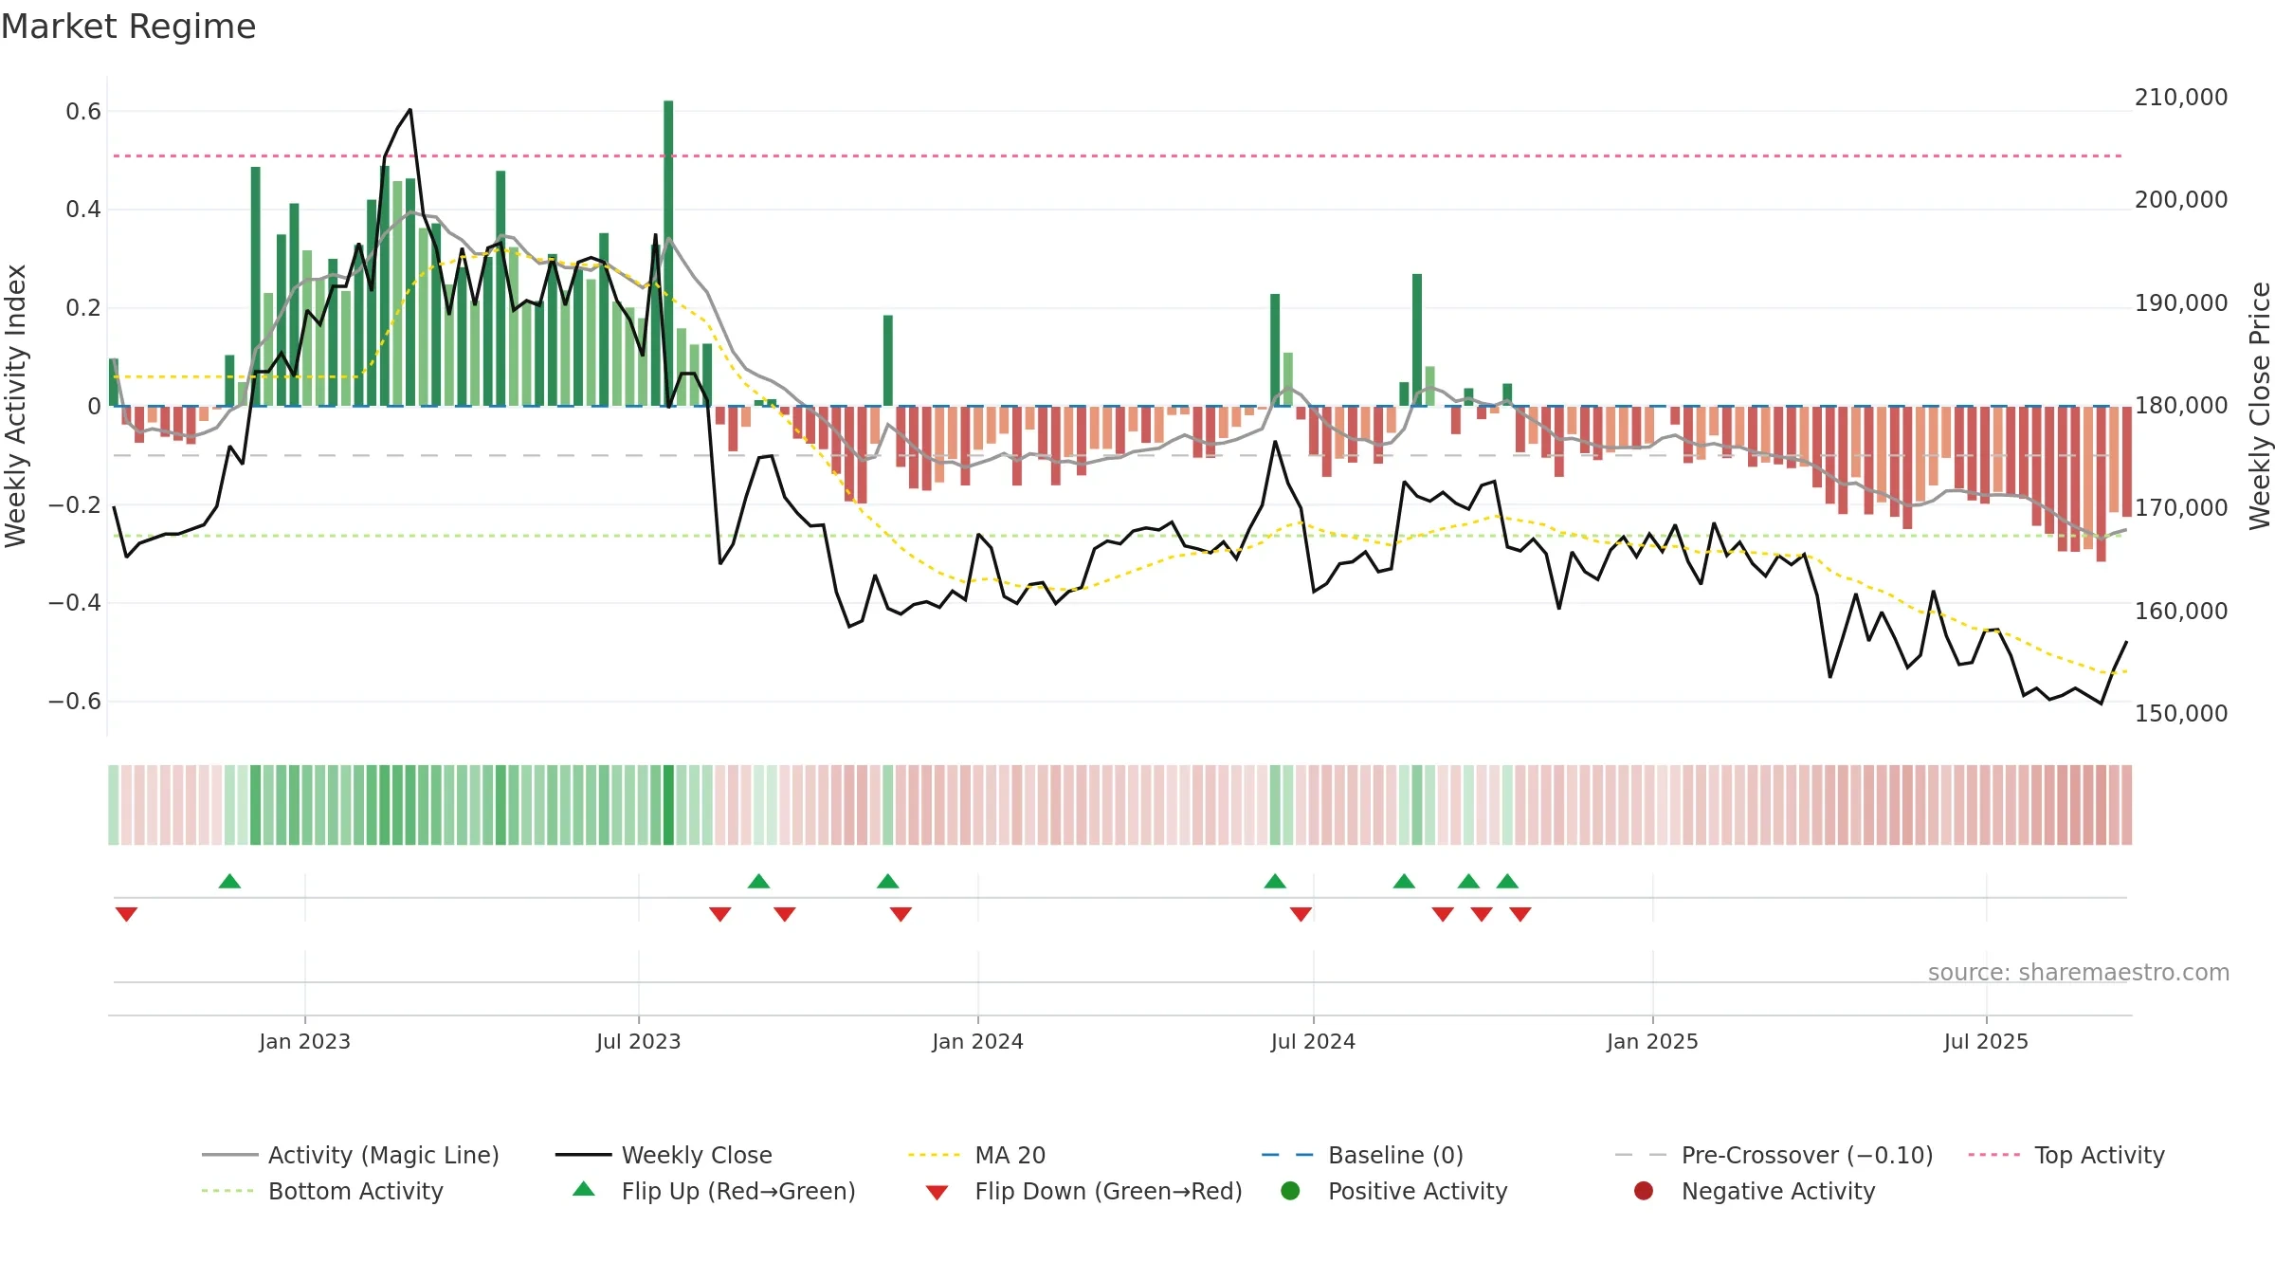This screenshot has width=2275, height=1280.
Task: Click the 160,000 price axis label
Action: click(2181, 612)
